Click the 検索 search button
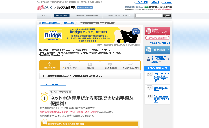 click(x=167, y=16)
